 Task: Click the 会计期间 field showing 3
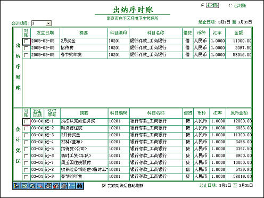[39, 23]
